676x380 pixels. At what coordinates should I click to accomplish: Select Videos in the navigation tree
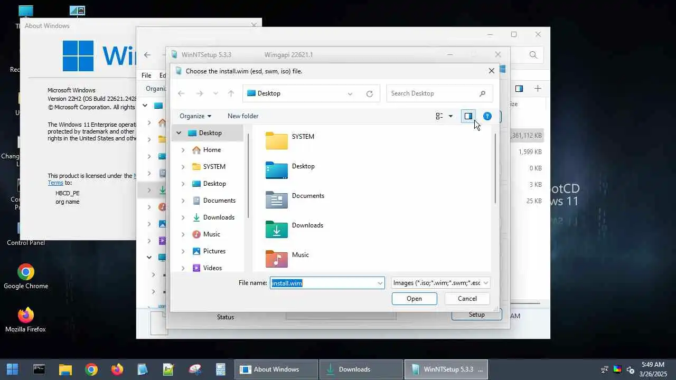point(212,268)
